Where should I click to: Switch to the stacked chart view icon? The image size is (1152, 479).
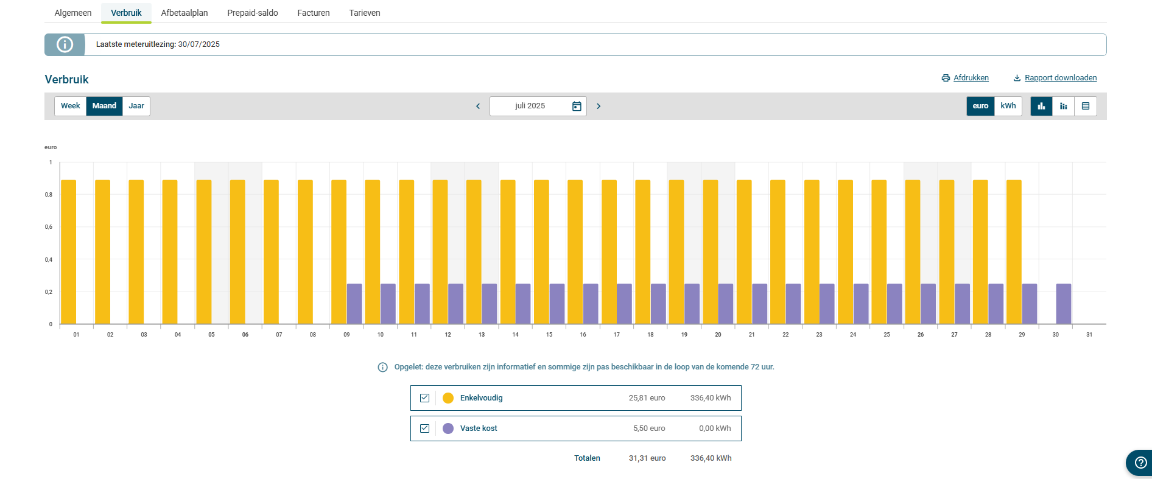pos(1063,106)
